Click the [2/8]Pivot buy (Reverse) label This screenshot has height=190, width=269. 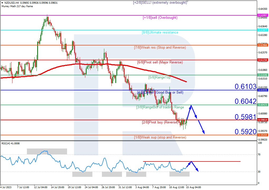tap(160, 122)
